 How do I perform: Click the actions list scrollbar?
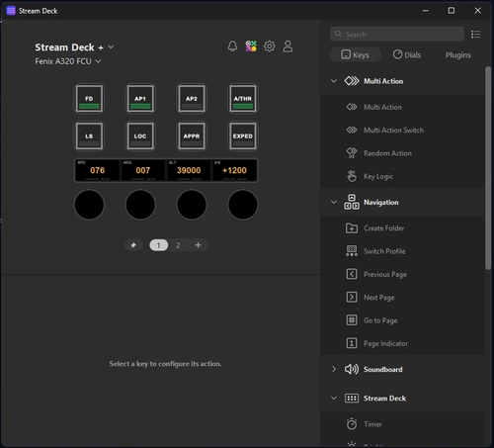488,168
